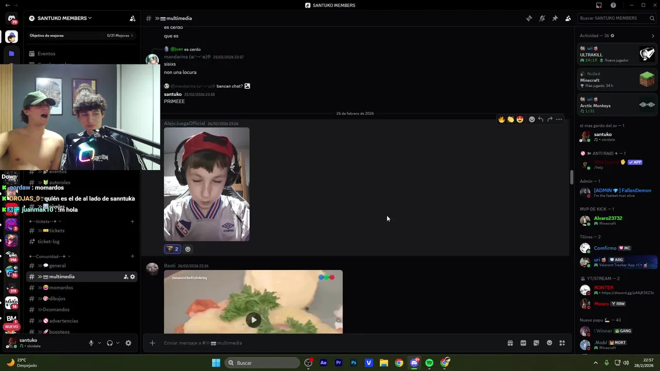Collapse the Comunidad category
Image resolution: width=660 pixels, height=371 pixels.
(x=50, y=257)
